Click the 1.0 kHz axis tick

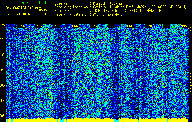coord(3,55)
